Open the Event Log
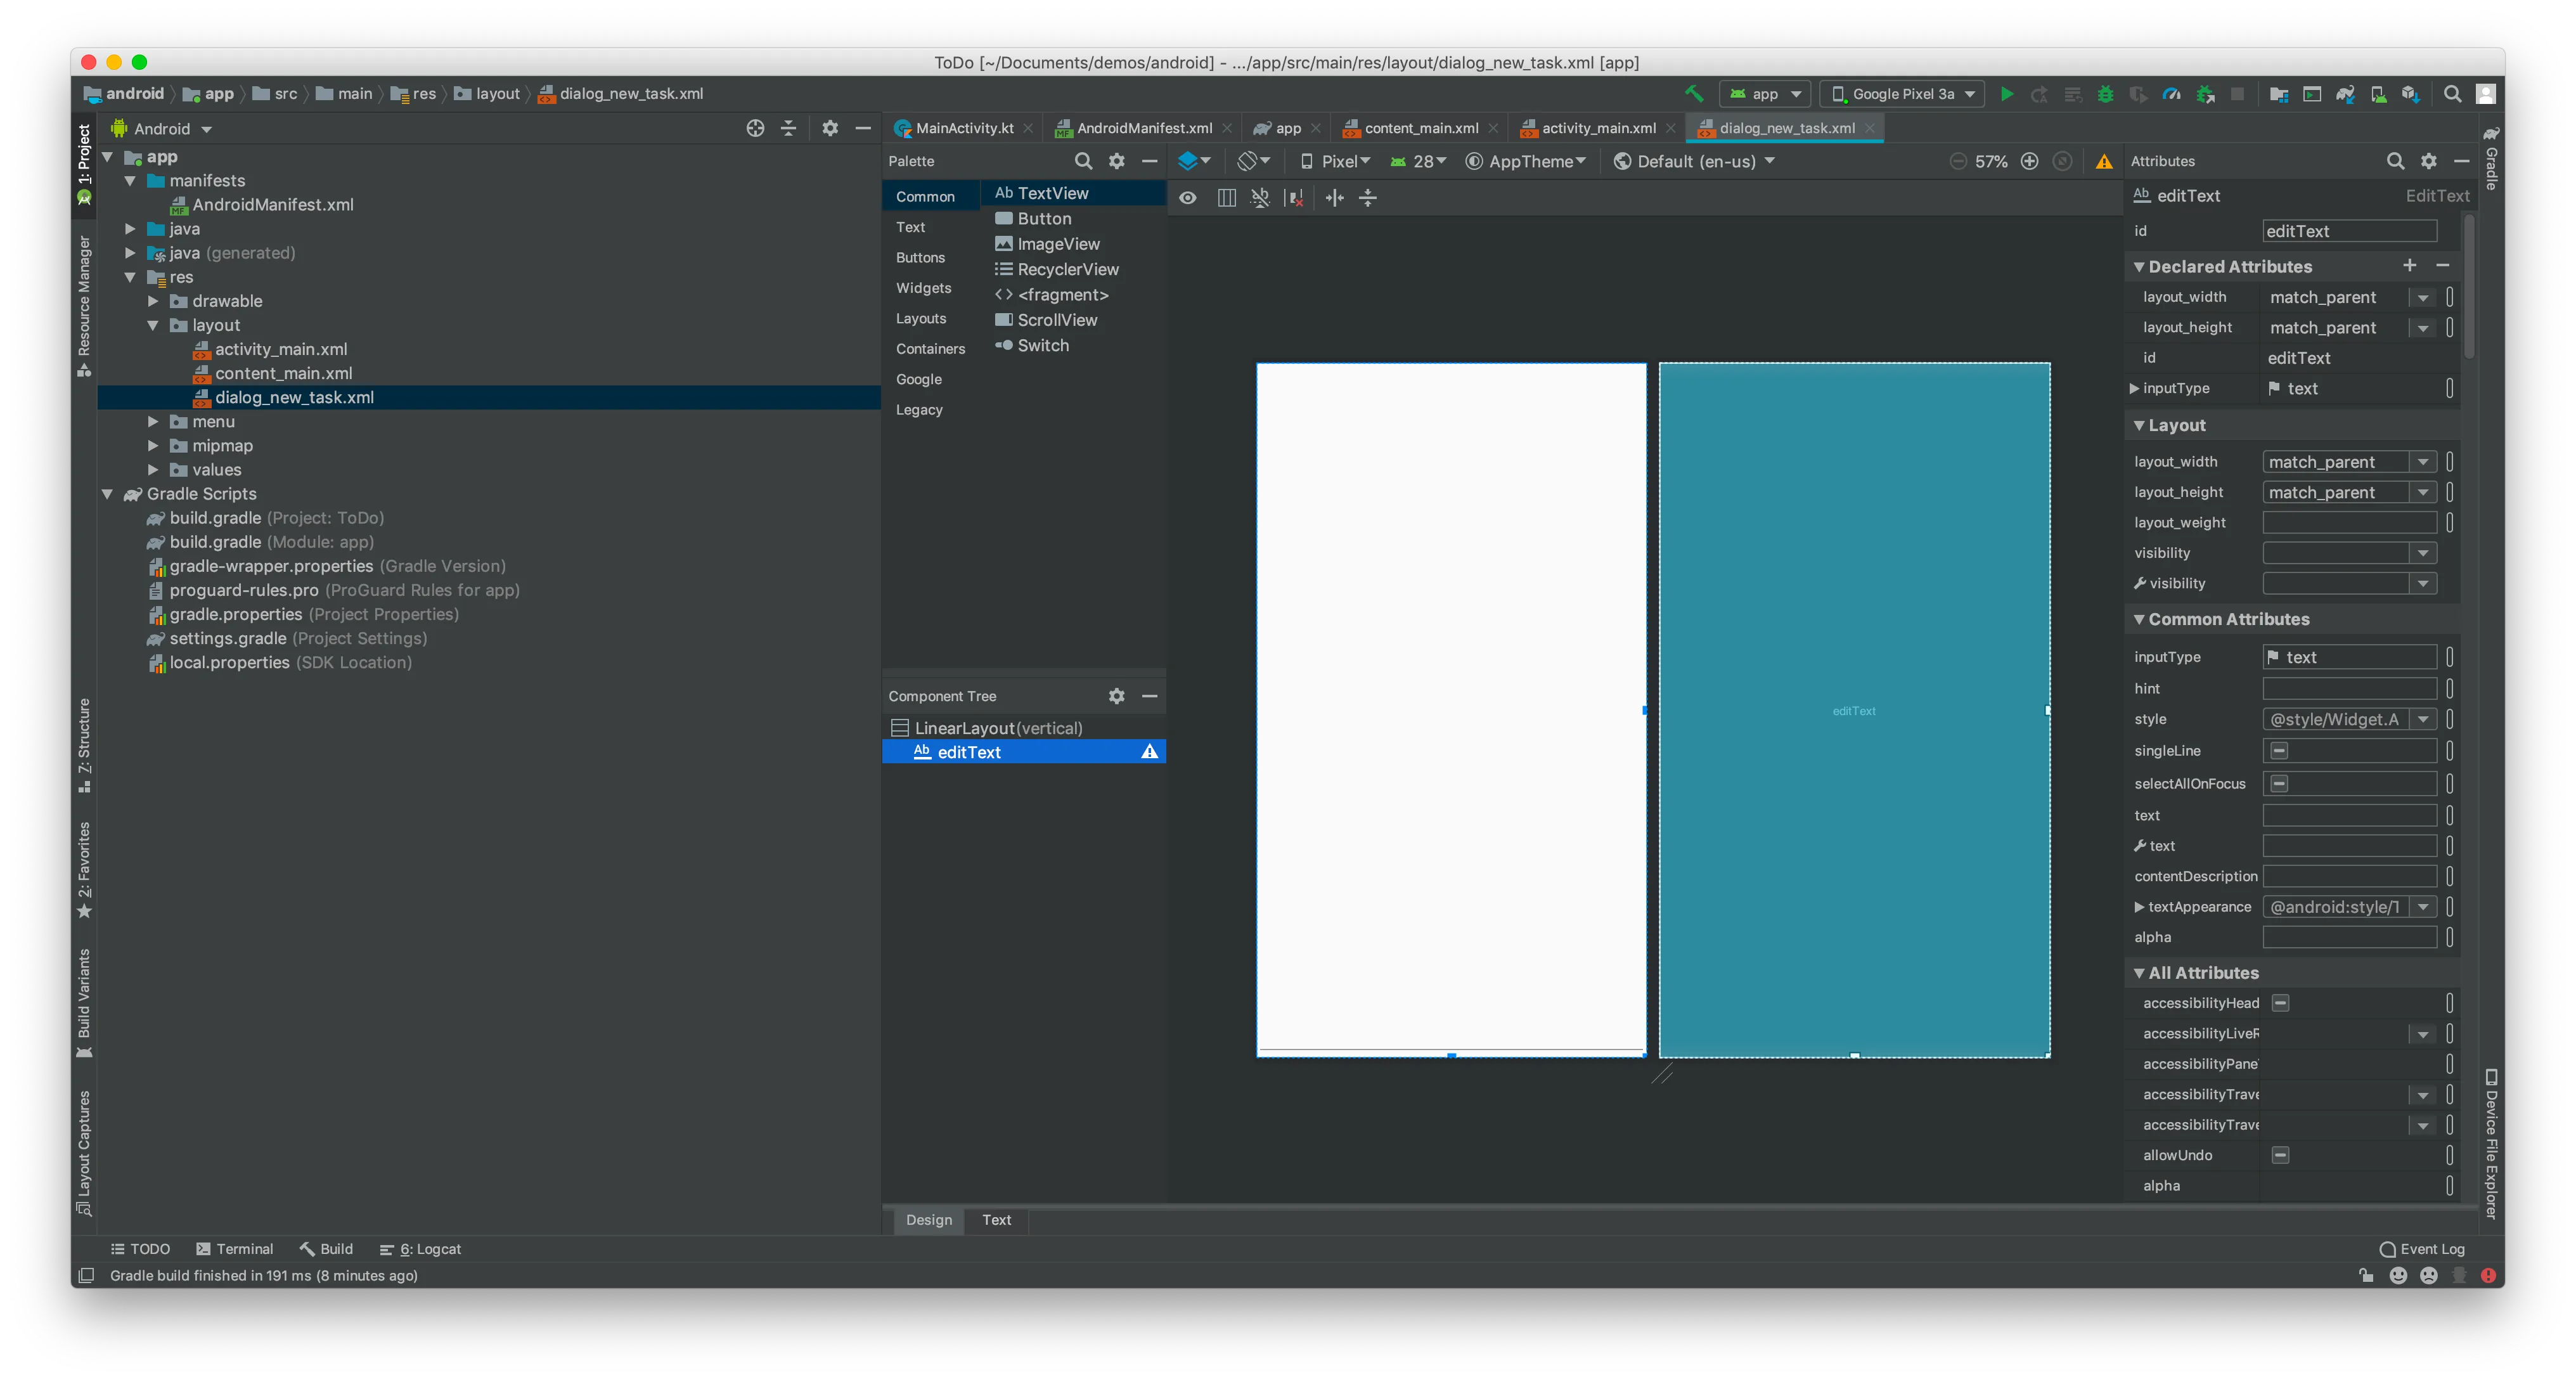 coord(2422,1249)
